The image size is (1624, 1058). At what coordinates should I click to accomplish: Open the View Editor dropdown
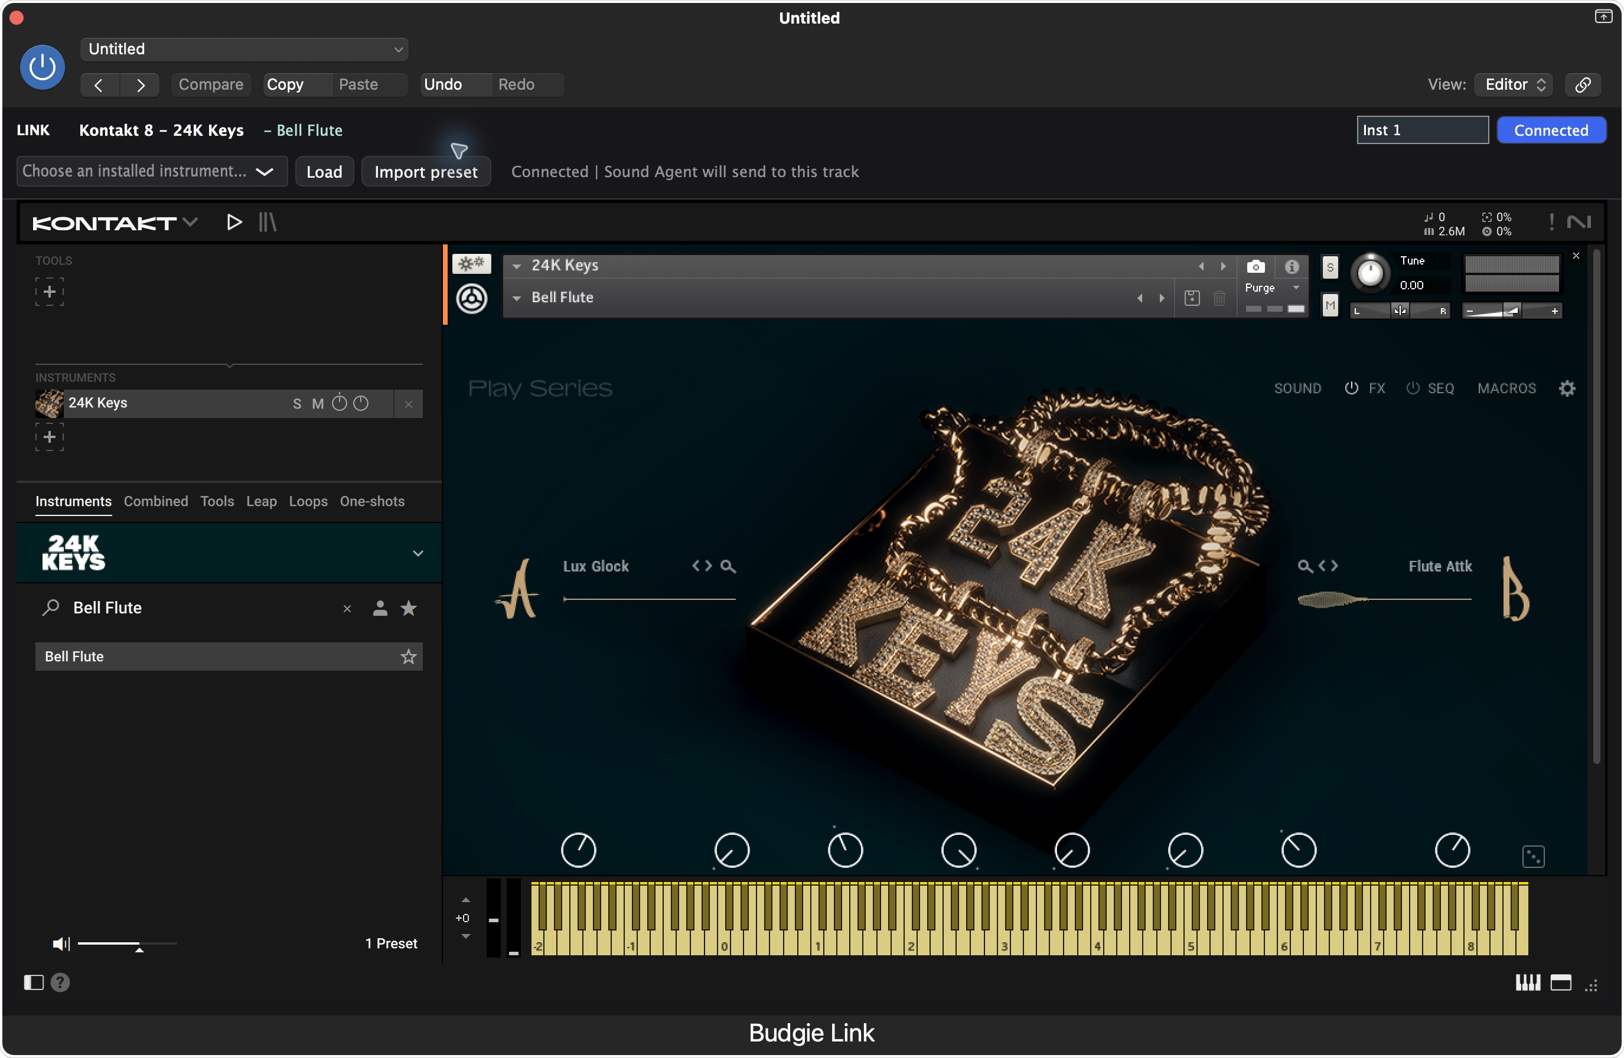click(x=1514, y=84)
